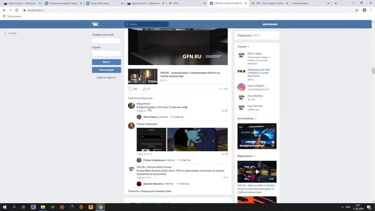Viewport: 375px width, 211px height.
Task: Expand the Сначала интересные comment sort dropdown
Action: 141,98
